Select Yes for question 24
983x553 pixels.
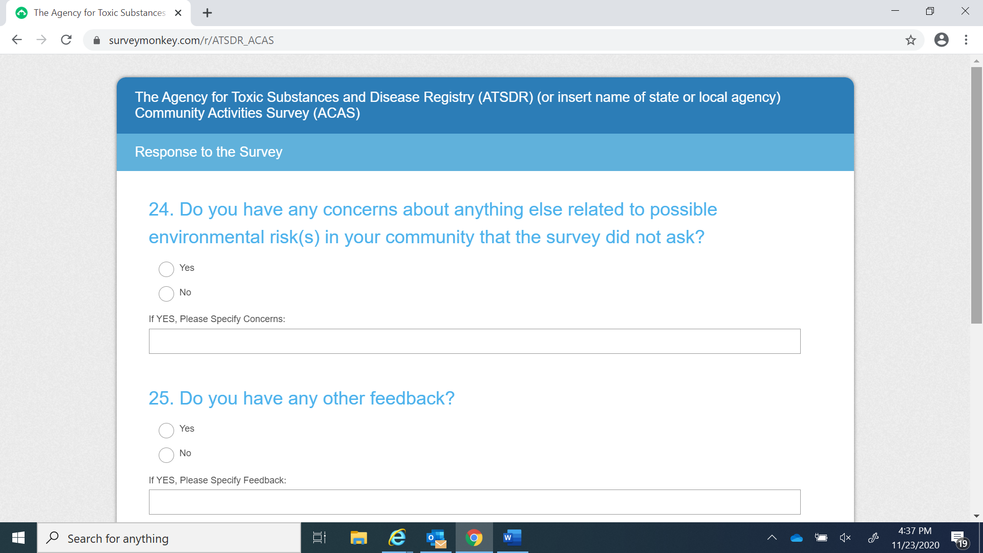tap(166, 269)
